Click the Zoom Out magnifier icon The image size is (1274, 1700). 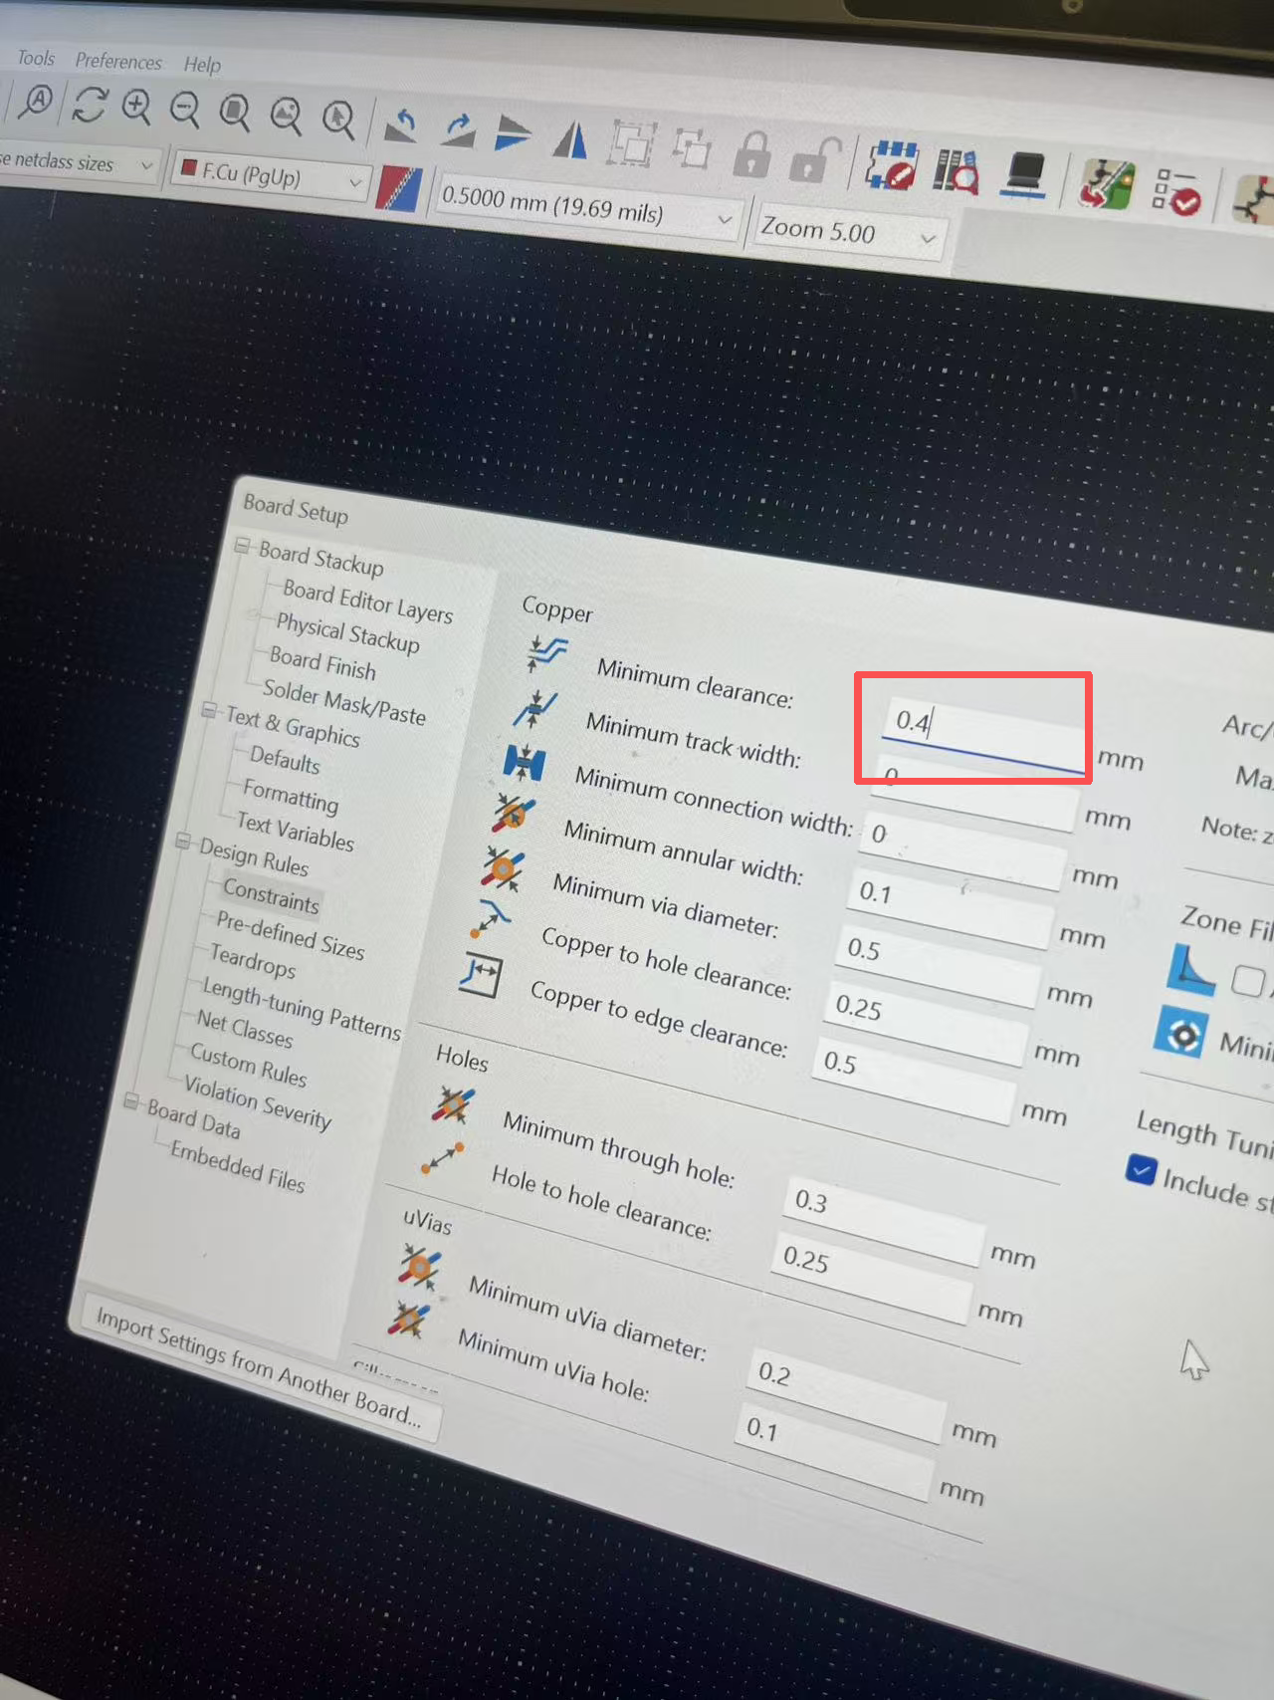(184, 109)
